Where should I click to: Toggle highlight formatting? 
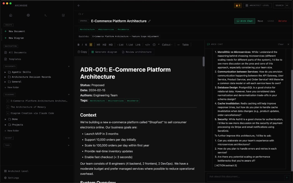(91, 45)
